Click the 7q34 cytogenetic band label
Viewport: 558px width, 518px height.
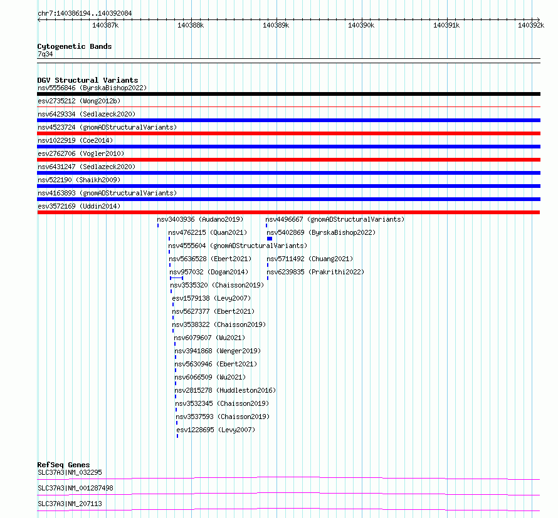(x=45, y=54)
